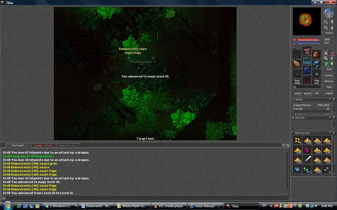
Task: Collapse the inventory panel with the minus button
Action: pos(295,48)
